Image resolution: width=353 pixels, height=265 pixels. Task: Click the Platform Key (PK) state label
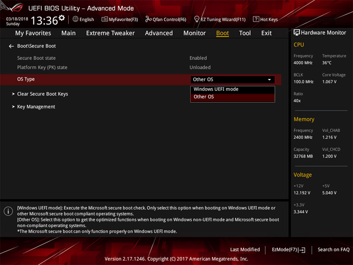[42, 67]
